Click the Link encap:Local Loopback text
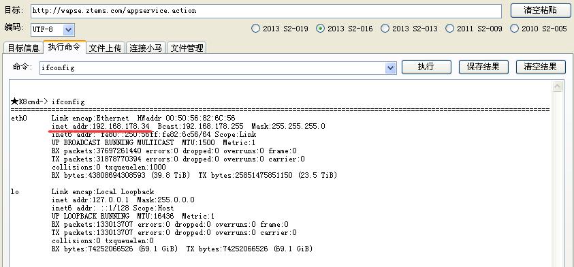Viewport: 574px width, 267px height. coord(103,191)
